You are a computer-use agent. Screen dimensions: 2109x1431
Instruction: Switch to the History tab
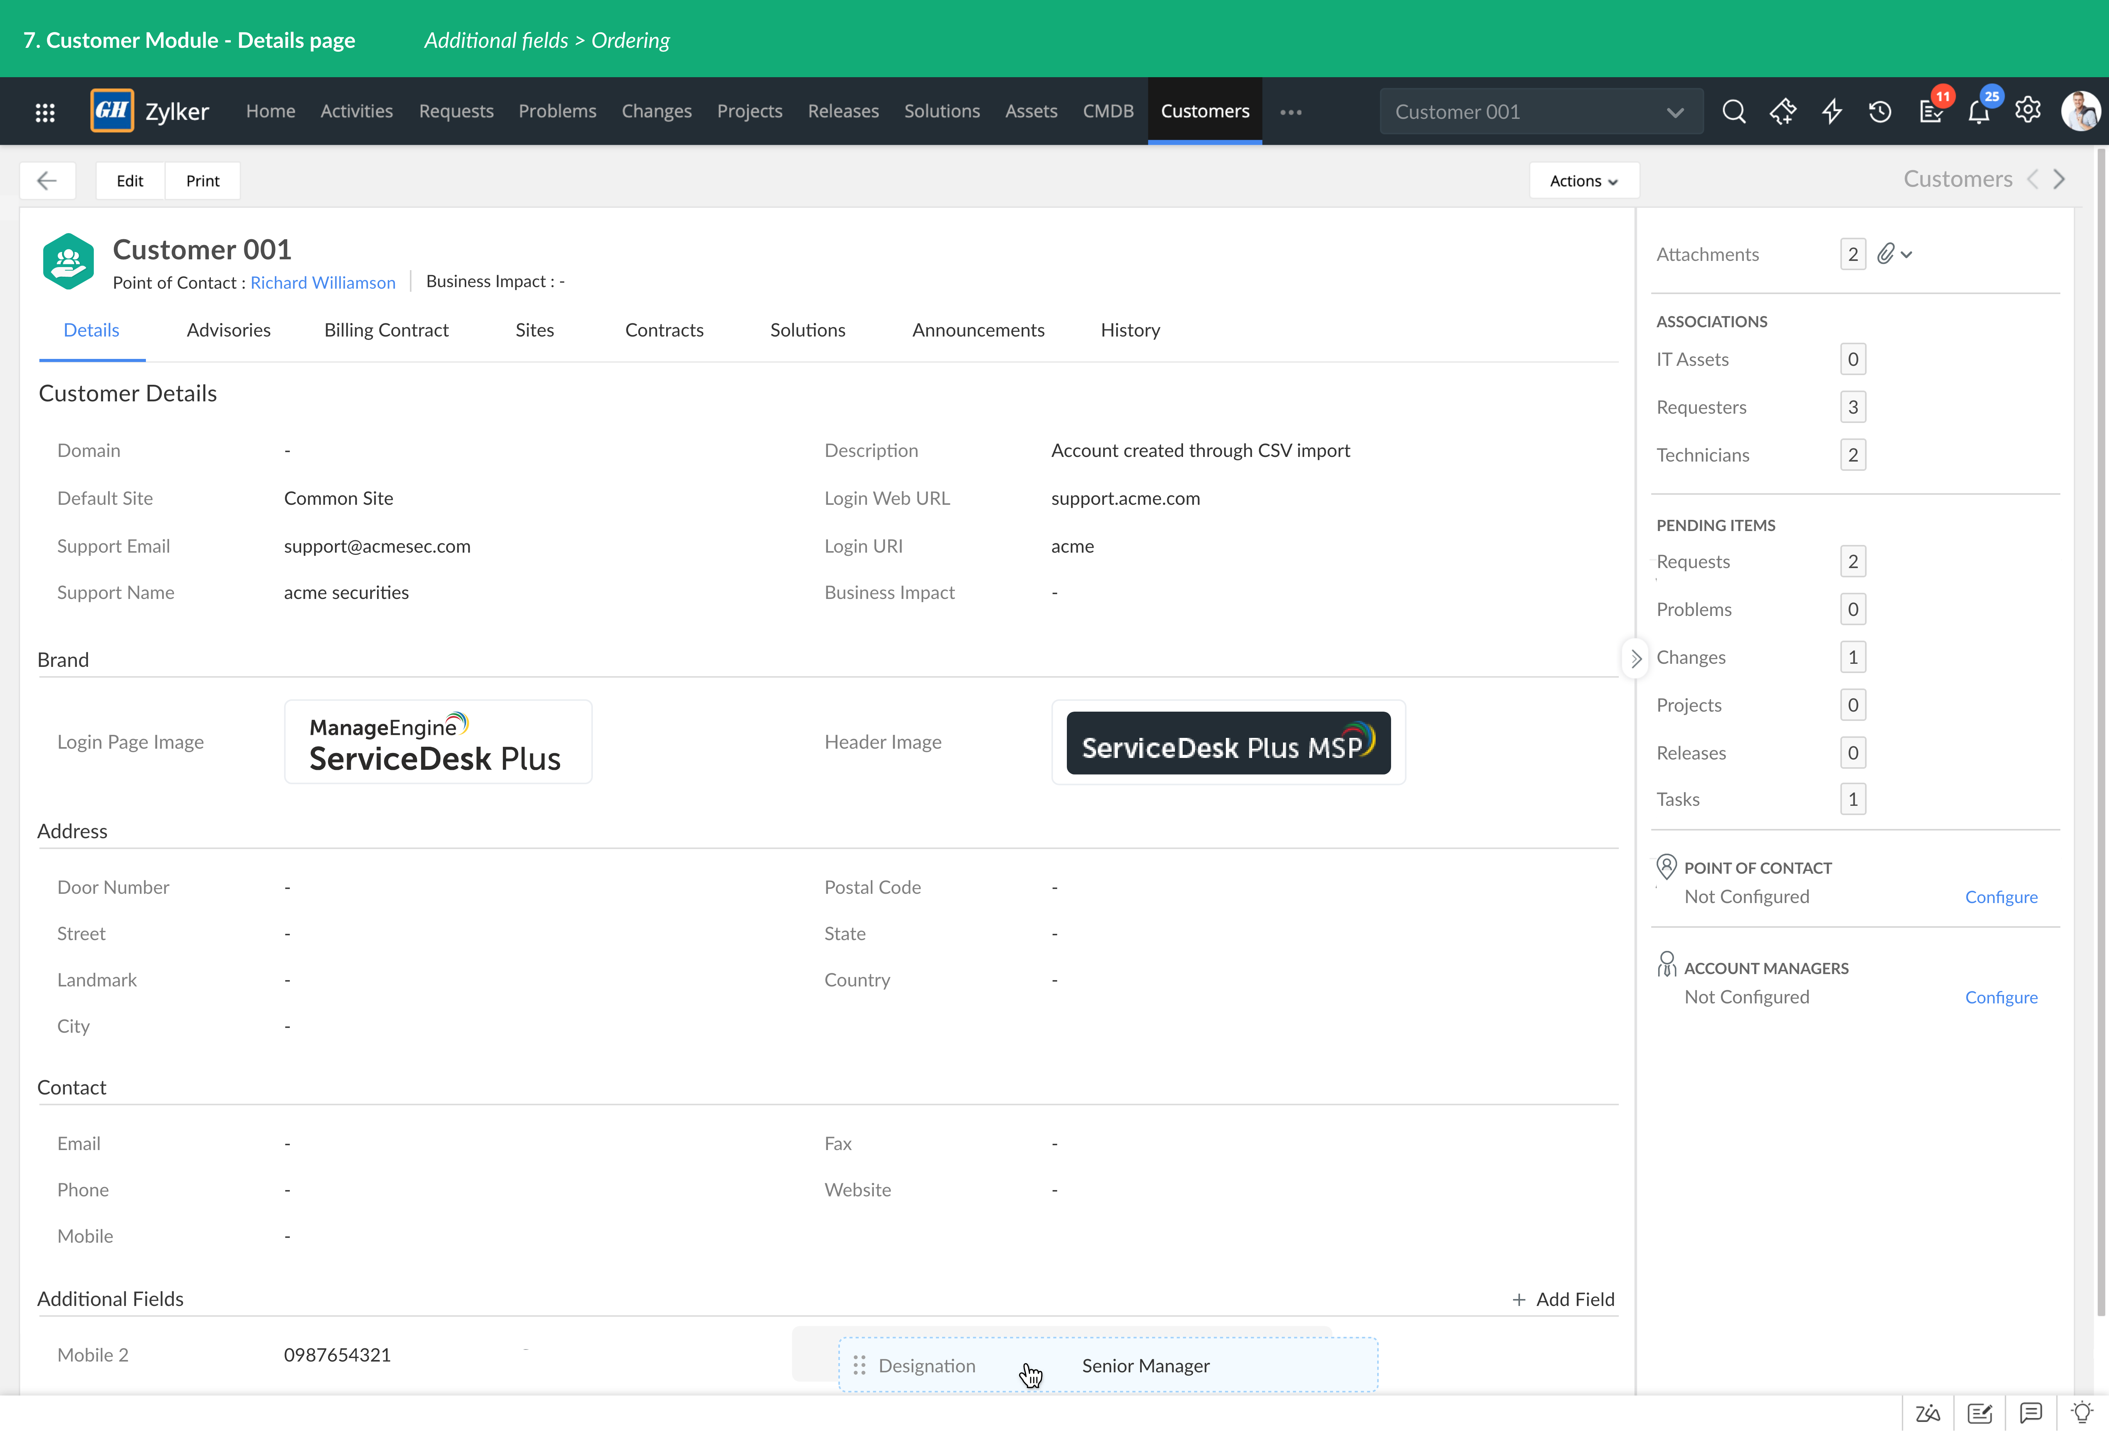1130,330
